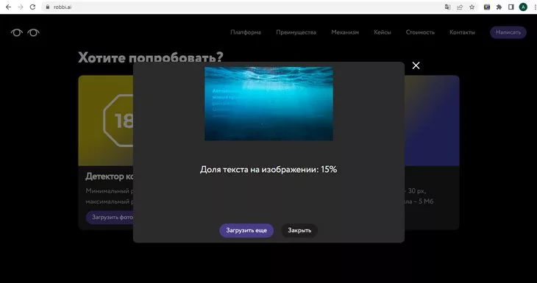This screenshot has height=283, width=537.
Task: Open the first extension icon left of the puzzle piece
Action: tap(487, 7)
